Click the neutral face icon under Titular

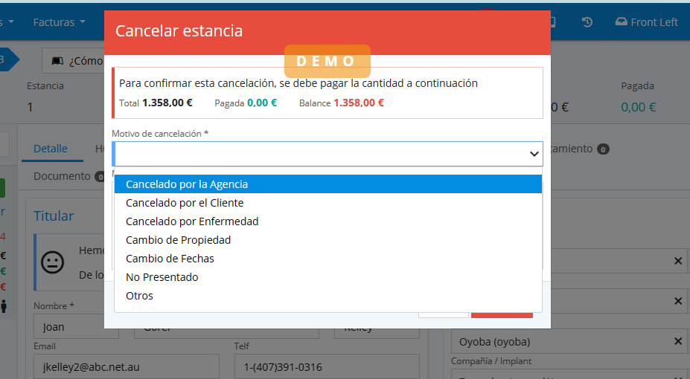(x=52, y=262)
